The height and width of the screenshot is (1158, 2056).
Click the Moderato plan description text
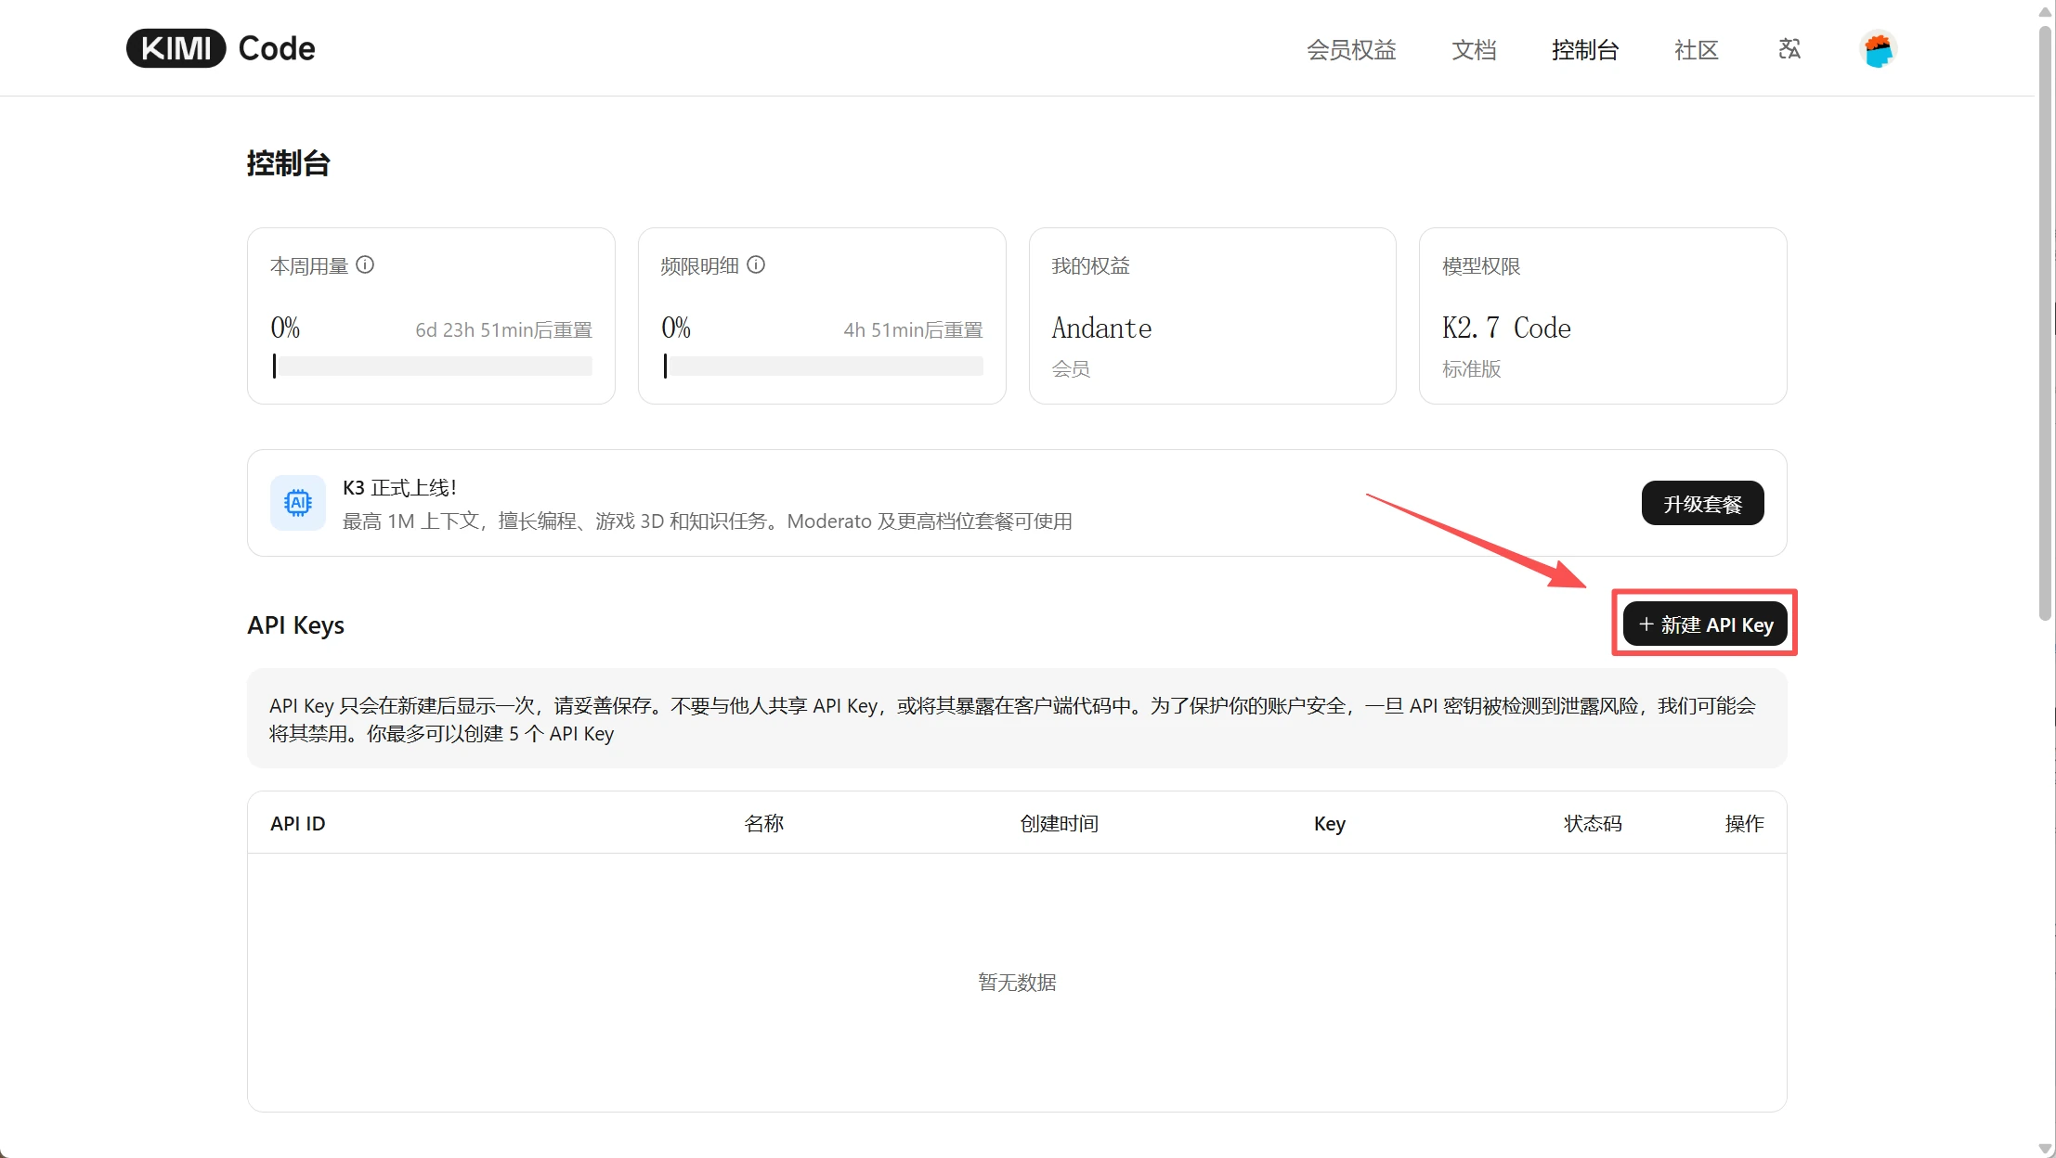[x=707, y=521]
